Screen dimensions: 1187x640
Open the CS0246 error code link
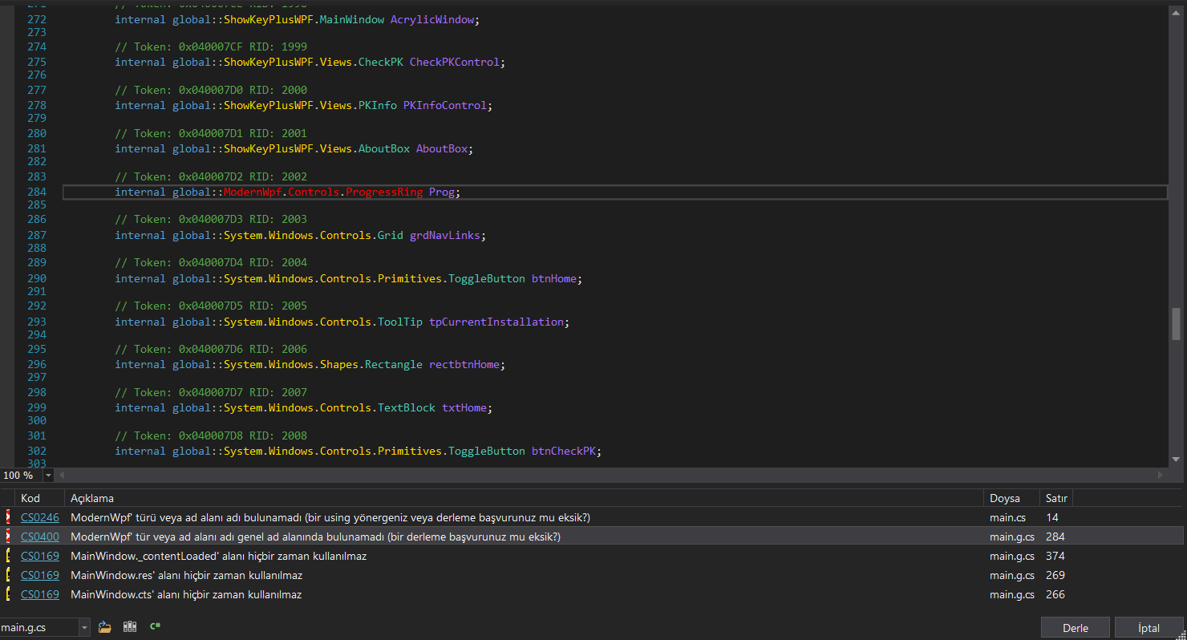tap(40, 517)
